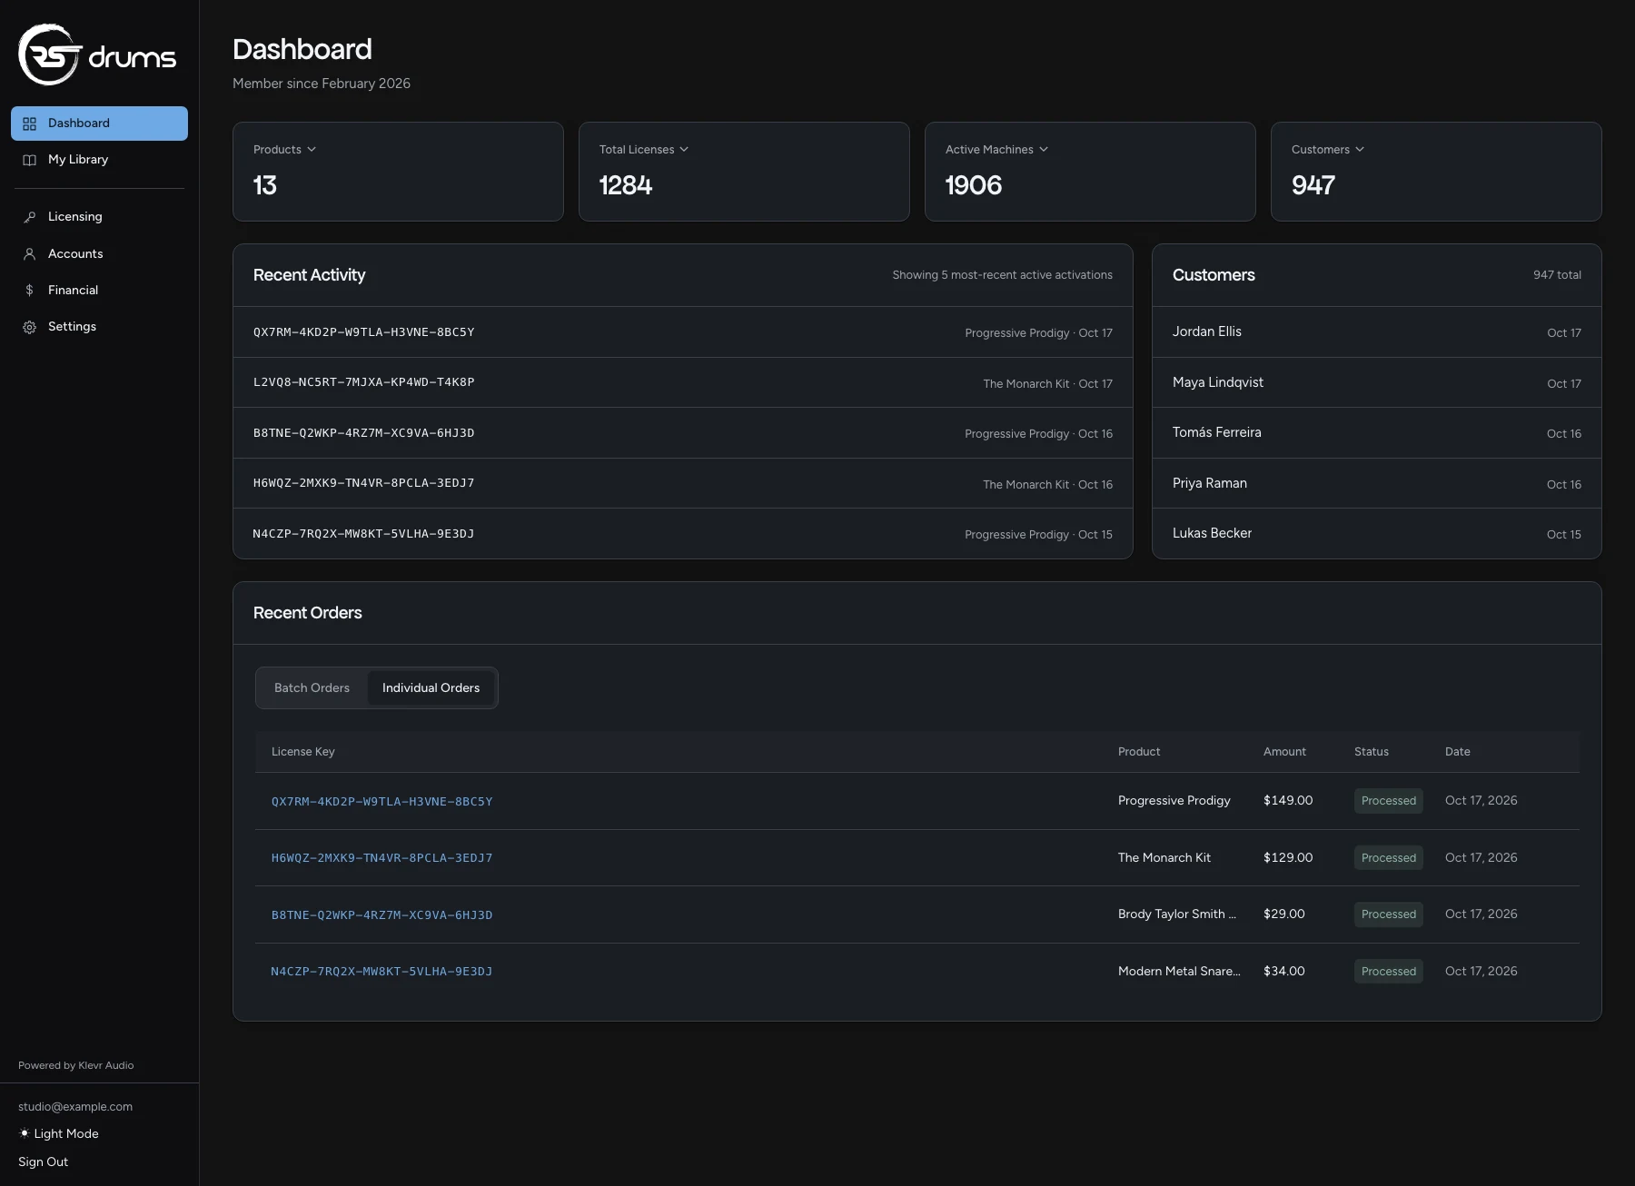Select customer Tomás Ferreira
The width and height of the screenshot is (1635, 1186).
pos(1376,433)
